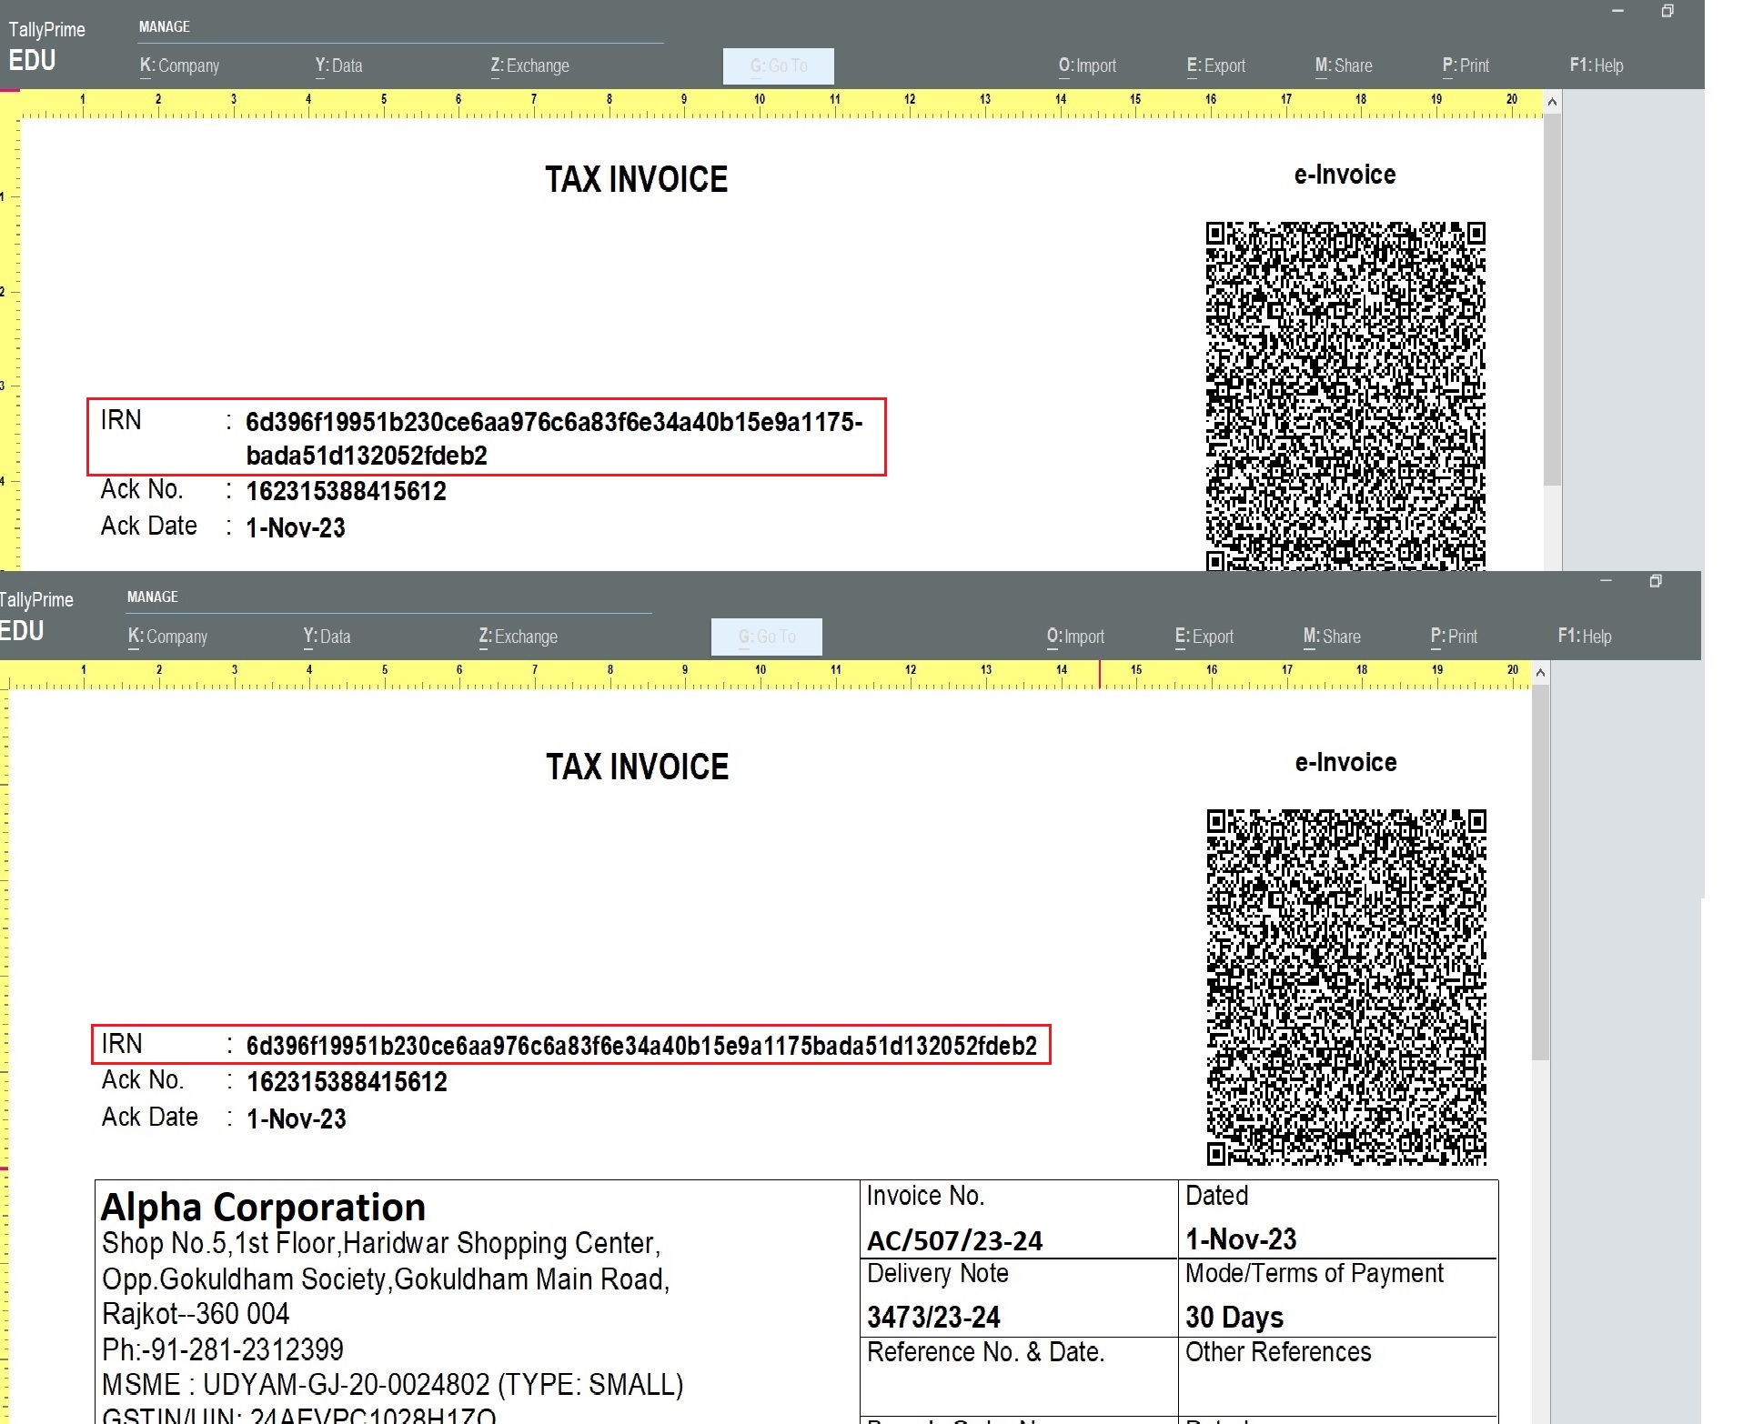This screenshot has width=1763, height=1424.
Task: Open the MANAGE menu
Action: click(165, 26)
